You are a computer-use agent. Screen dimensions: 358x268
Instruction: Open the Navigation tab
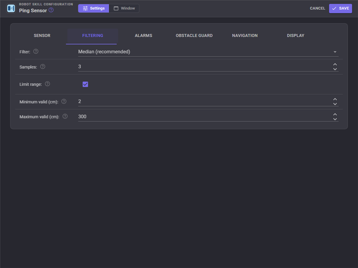click(245, 36)
